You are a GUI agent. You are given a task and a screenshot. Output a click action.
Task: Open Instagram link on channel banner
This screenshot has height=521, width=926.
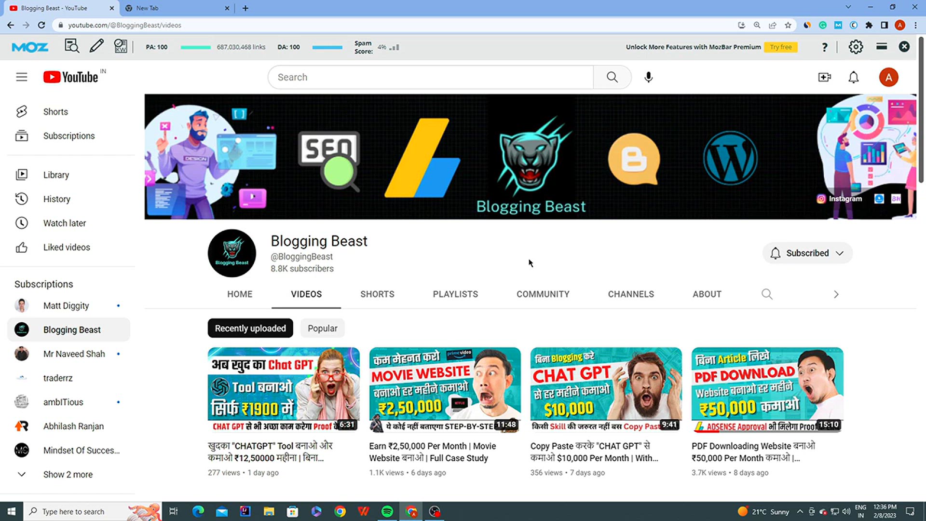tap(839, 199)
